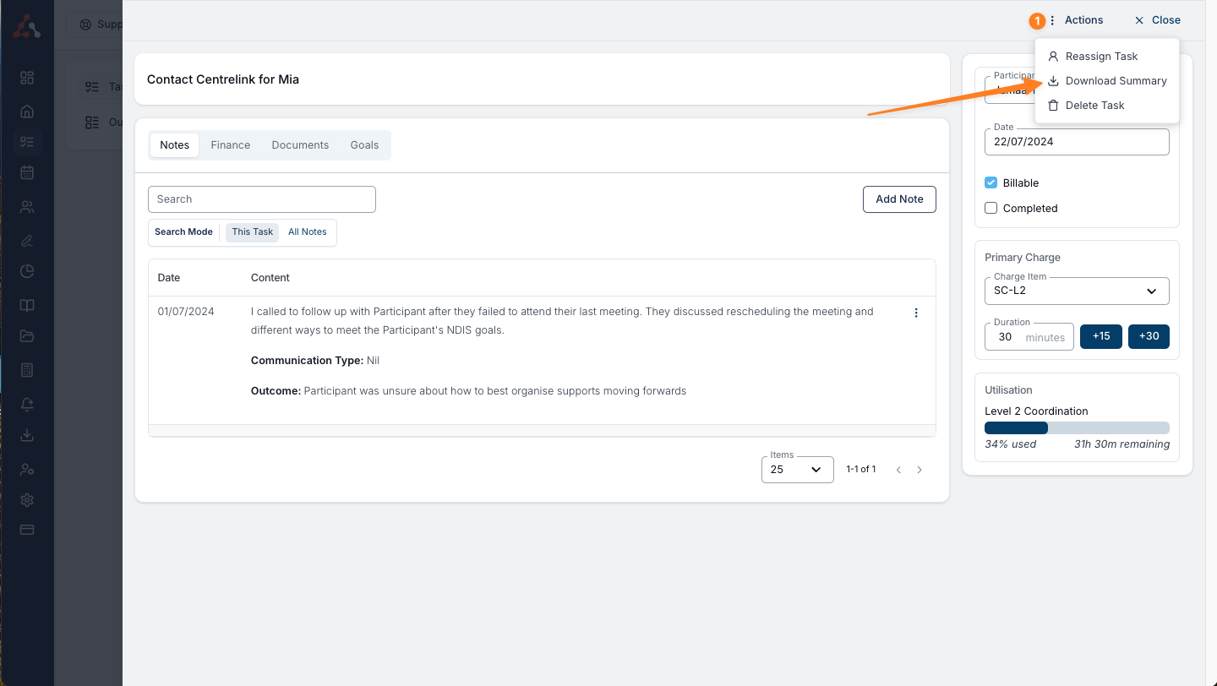Click the note's three-dot options icon
1217x686 pixels.
pos(916,313)
